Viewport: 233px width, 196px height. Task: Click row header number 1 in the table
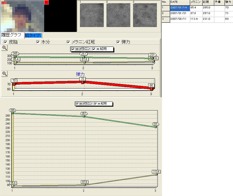coord(166,8)
